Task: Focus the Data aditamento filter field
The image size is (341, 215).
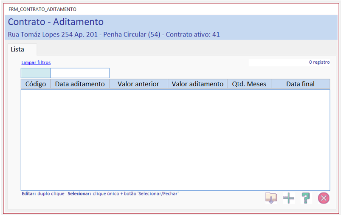Action: point(80,73)
